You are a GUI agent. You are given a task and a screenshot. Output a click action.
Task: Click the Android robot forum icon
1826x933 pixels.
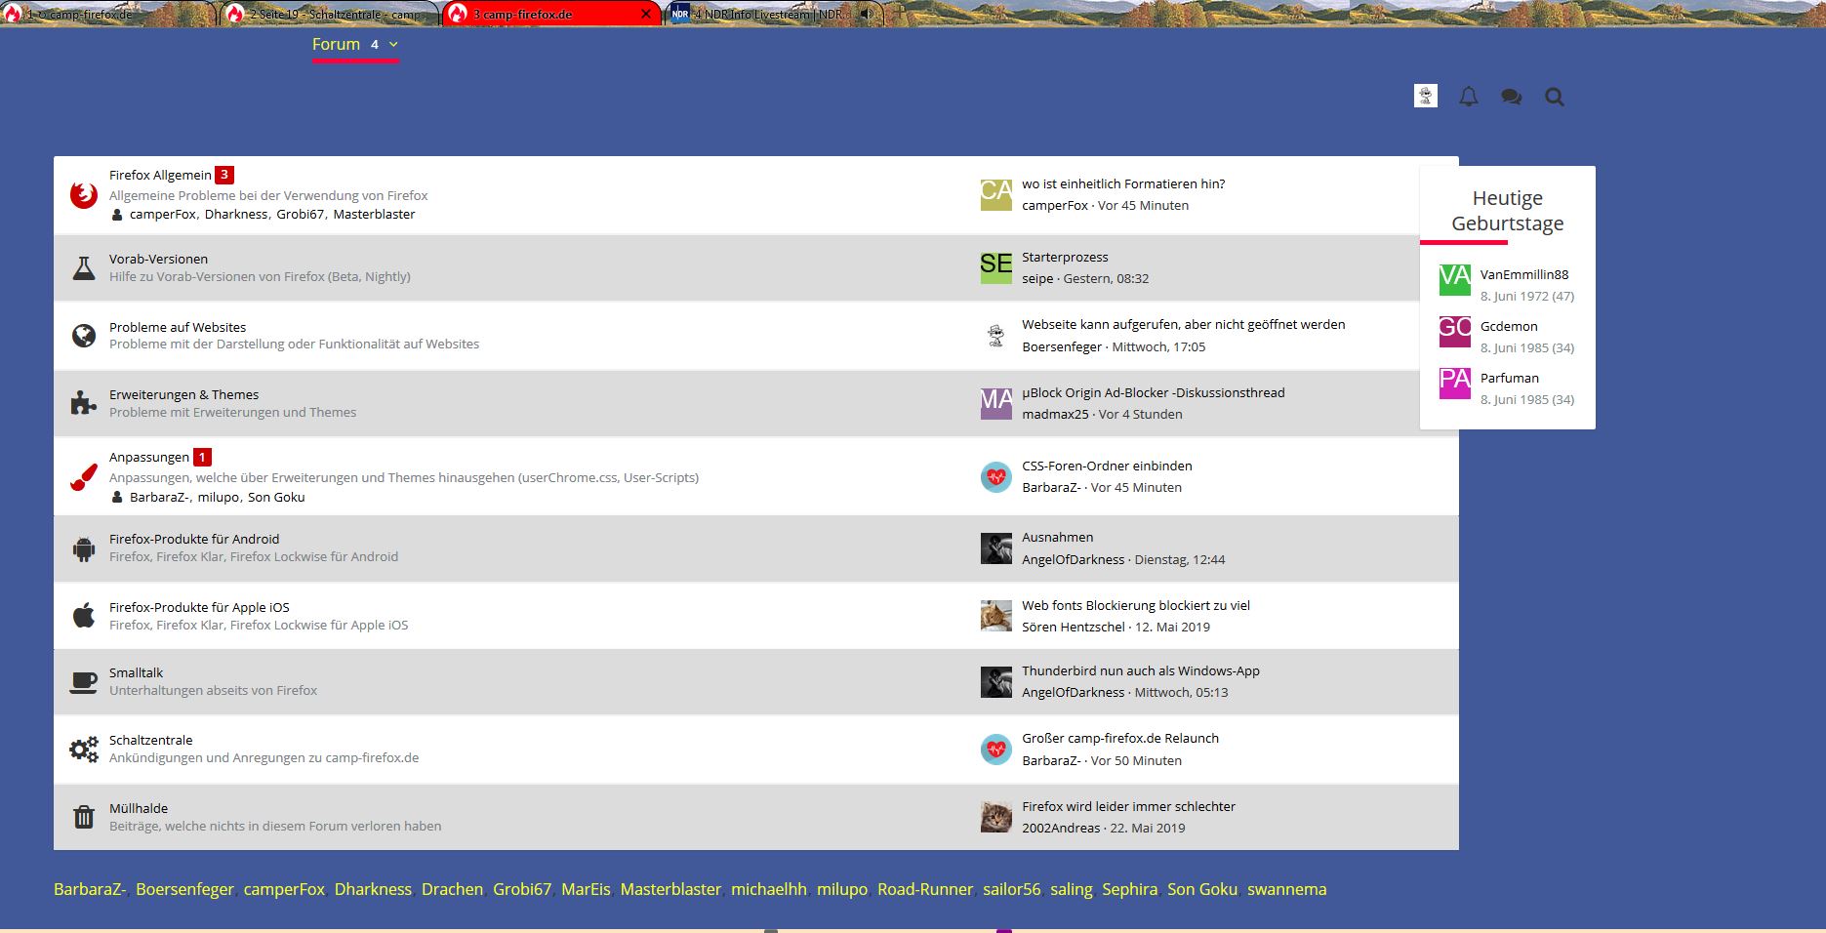point(84,548)
